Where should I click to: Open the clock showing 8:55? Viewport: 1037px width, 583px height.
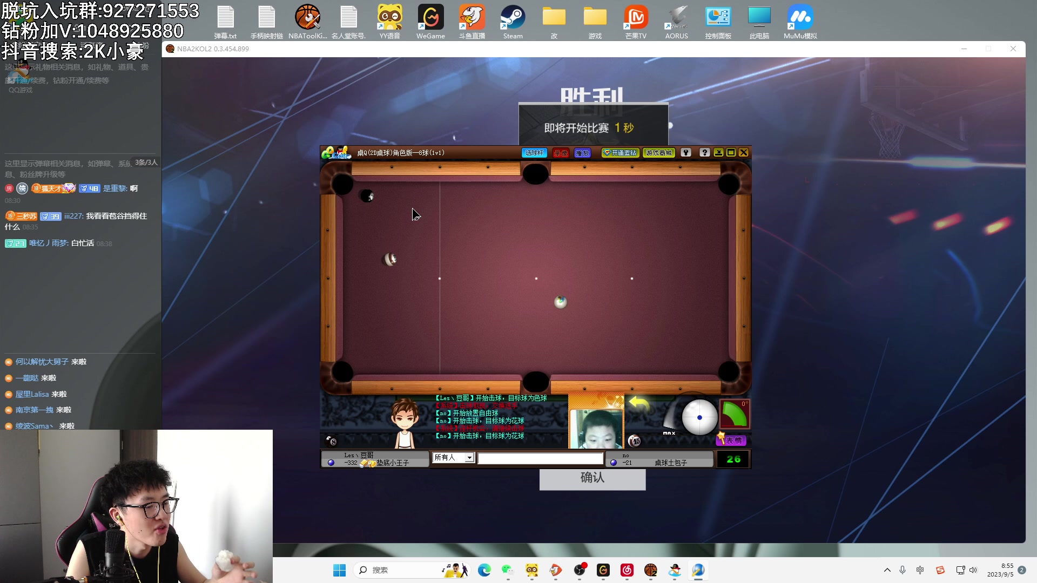click(1000, 570)
